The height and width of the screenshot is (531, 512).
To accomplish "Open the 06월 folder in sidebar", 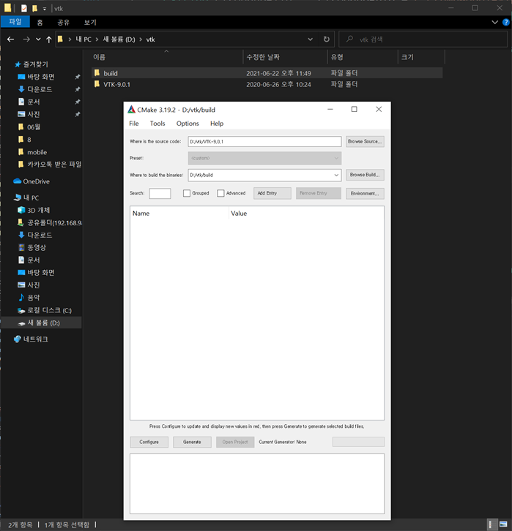I will (x=29, y=127).
